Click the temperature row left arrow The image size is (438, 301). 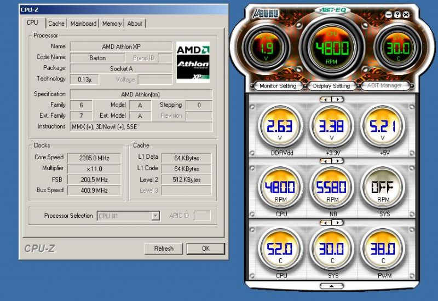[x=325, y=223]
